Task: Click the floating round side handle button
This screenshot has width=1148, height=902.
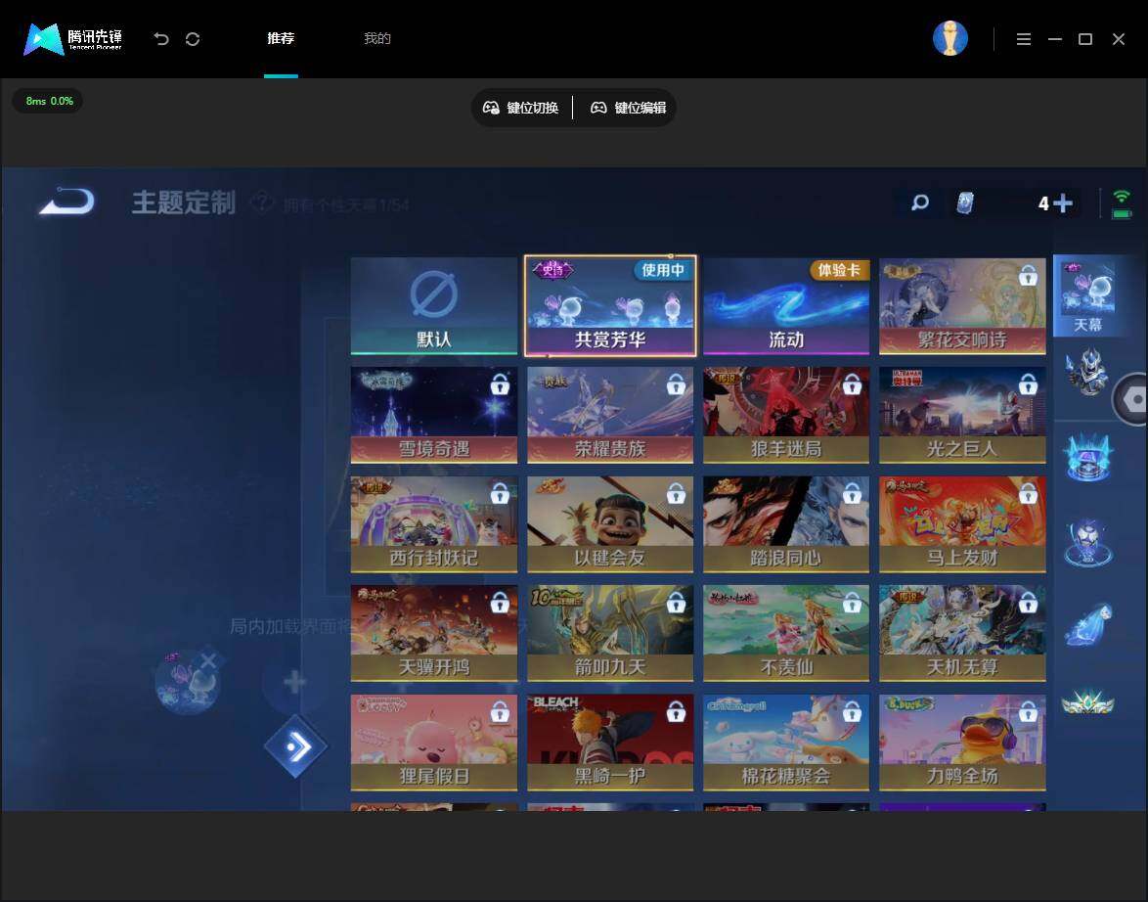Action: tap(1131, 399)
